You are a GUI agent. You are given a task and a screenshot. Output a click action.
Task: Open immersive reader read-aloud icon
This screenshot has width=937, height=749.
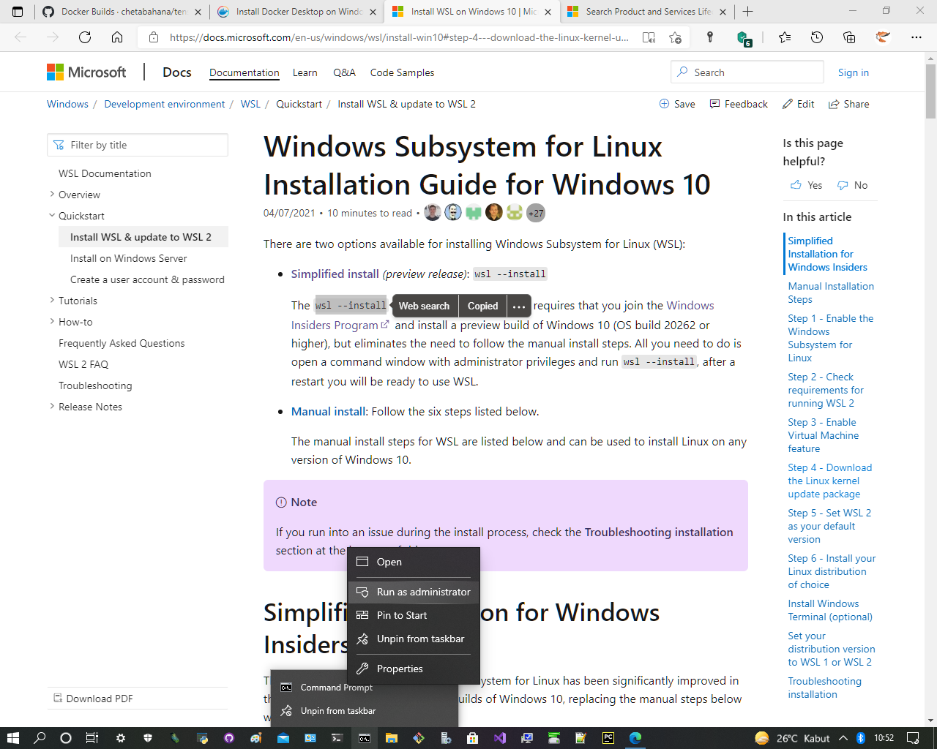coord(649,37)
